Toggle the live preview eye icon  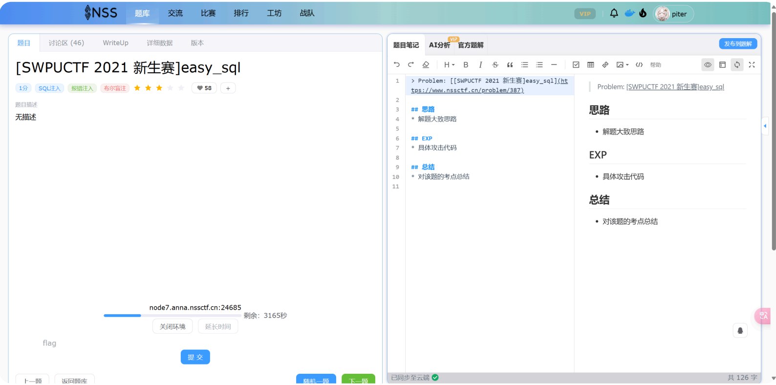point(708,64)
